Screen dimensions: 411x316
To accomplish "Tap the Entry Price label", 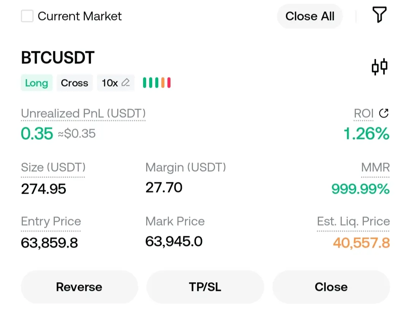I will (x=51, y=221).
